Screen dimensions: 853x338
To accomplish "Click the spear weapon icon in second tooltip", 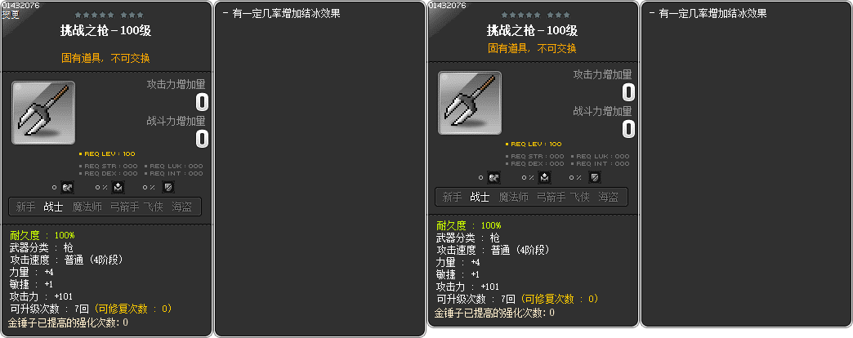I will click(470, 103).
